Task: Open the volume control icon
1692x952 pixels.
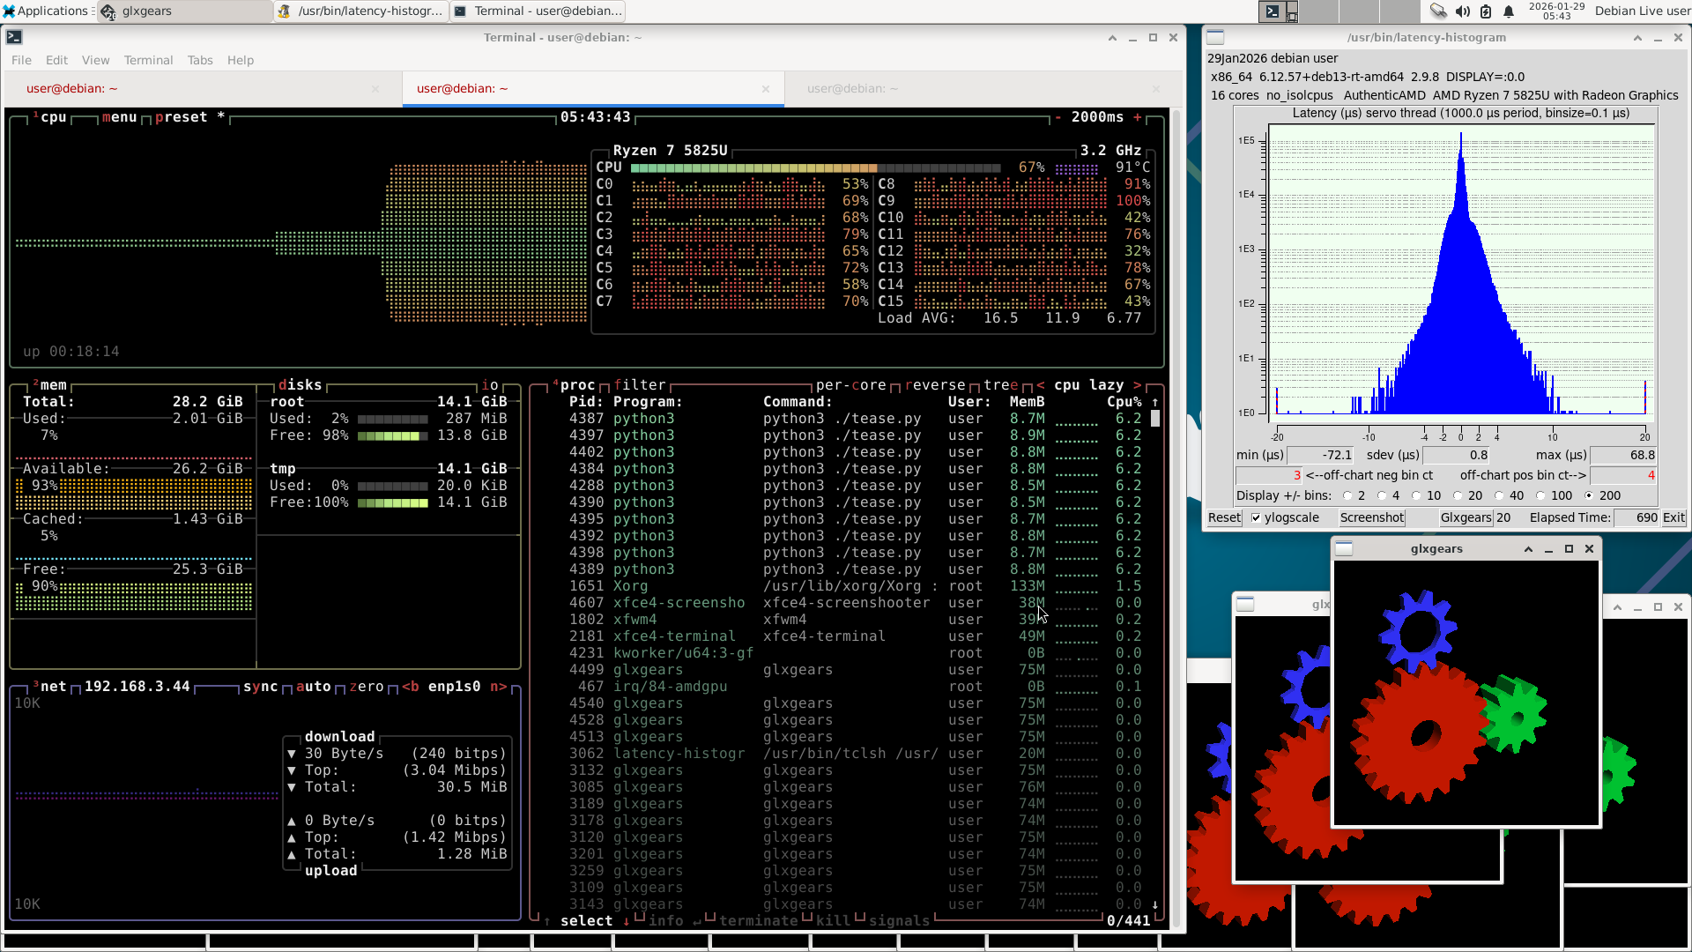Action: [1463, 11]
